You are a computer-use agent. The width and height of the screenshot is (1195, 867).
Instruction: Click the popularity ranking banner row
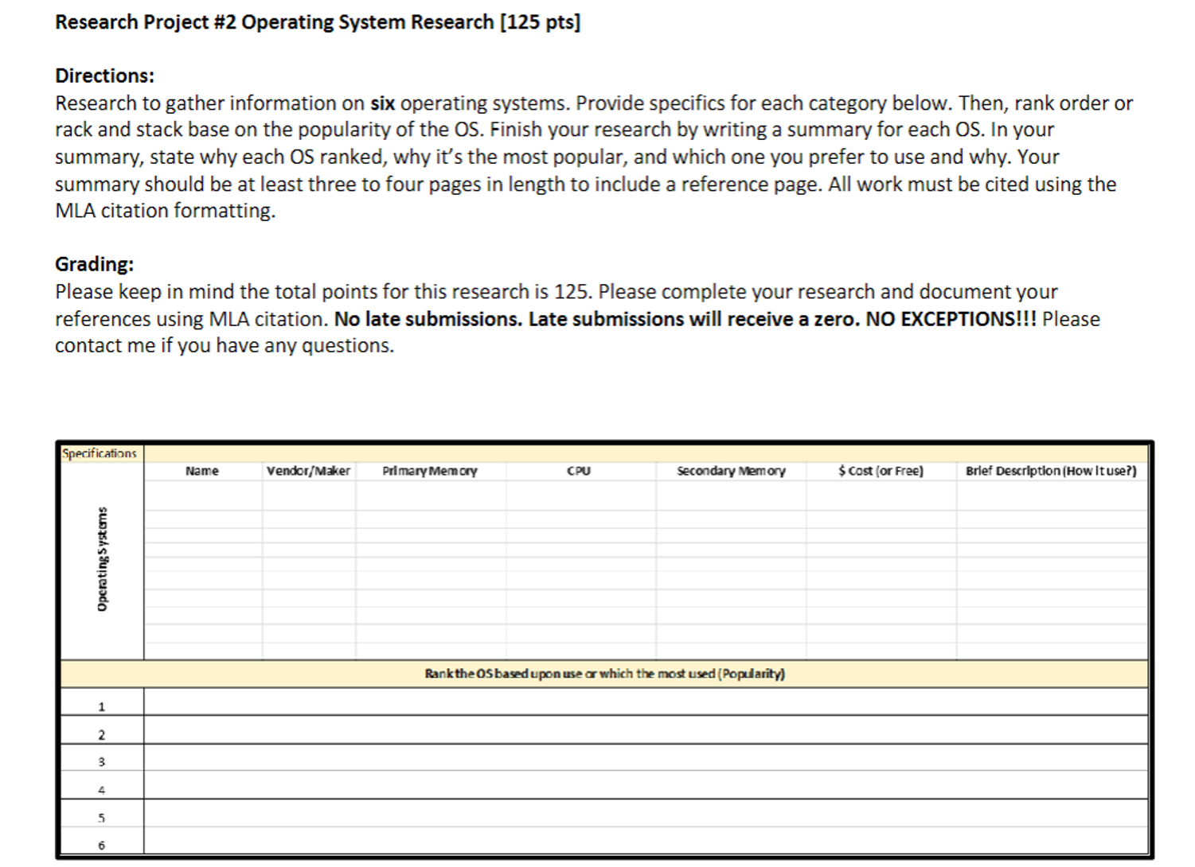click(x=605, y=673)
